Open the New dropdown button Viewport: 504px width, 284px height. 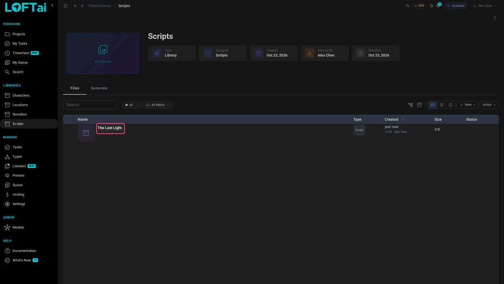click(467, 105)
